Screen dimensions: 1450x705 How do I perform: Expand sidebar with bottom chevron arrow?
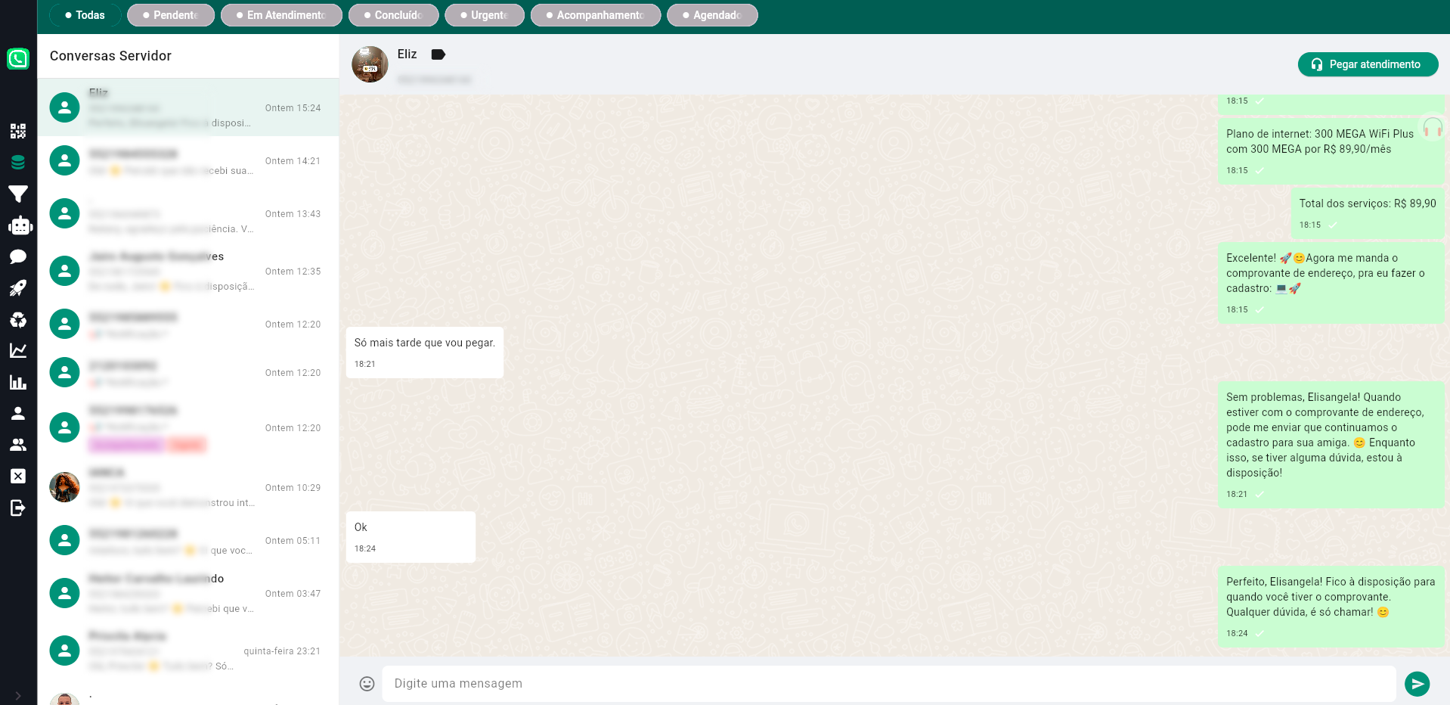[18, 695]
